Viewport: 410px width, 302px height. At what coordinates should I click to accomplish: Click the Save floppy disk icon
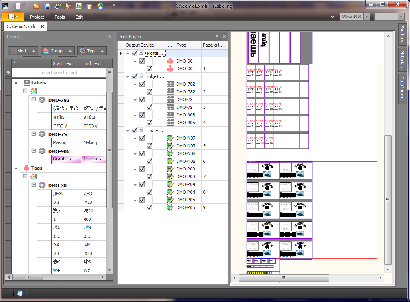click(x=47, y=6)
